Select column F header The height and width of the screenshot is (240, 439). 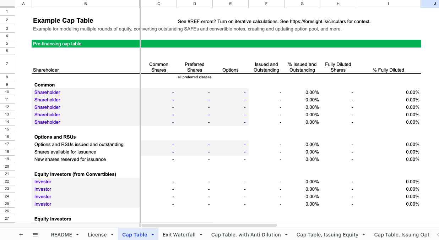[266, 4]
